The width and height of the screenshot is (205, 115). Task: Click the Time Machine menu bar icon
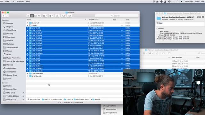tap(169, 2)
